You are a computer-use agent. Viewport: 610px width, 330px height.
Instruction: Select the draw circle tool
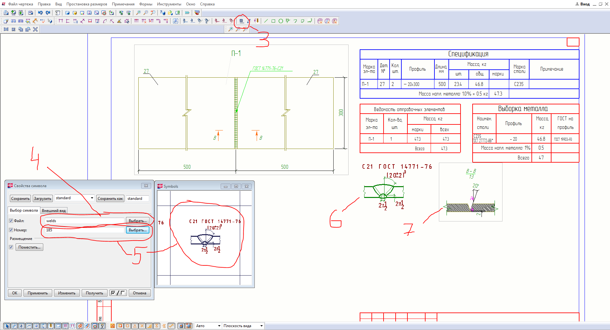click(281, 21)
